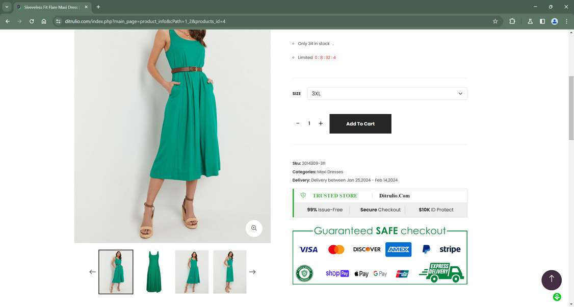The height and width of the screenshot is (307, 574).
Task: Click plus to increase the quantity
Action: [321, 123]
